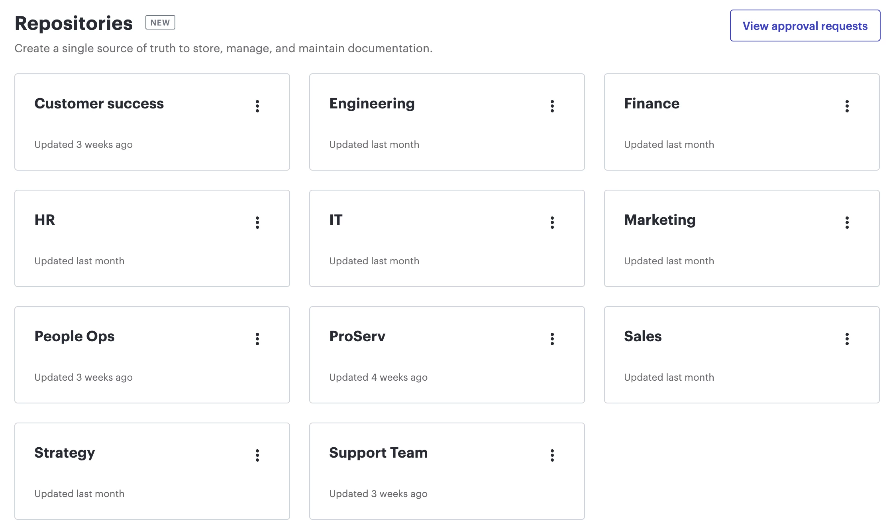Show options for People Ops repository

click(257, 339)
